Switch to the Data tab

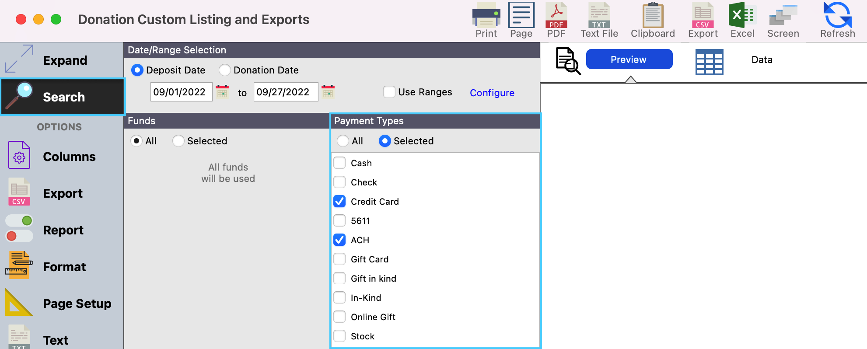[x=762, y=60]
